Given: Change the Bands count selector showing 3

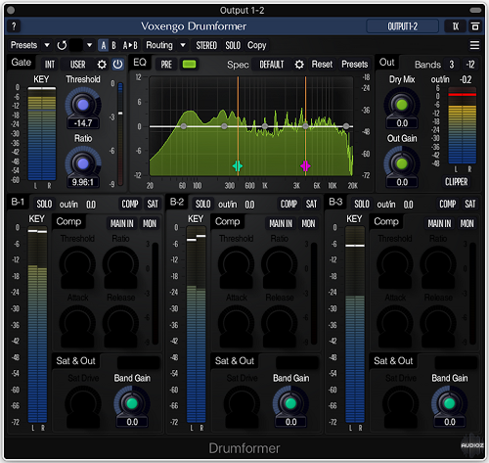Looking at the screenshot, I should click(x=452, y=65).
